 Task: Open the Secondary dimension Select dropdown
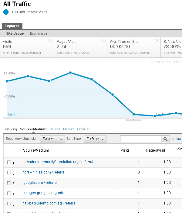click(x=52, y=139)
